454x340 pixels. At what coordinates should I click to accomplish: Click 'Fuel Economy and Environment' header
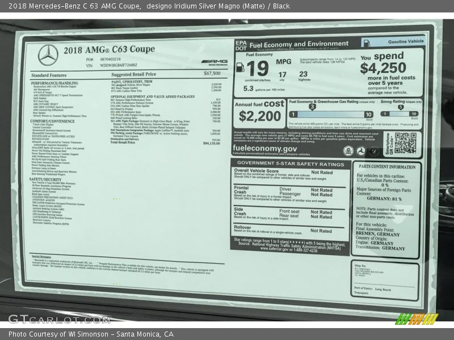pos(299,44)
